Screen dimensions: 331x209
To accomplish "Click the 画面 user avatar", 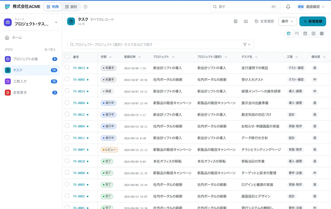I will [x=301, y=7].
